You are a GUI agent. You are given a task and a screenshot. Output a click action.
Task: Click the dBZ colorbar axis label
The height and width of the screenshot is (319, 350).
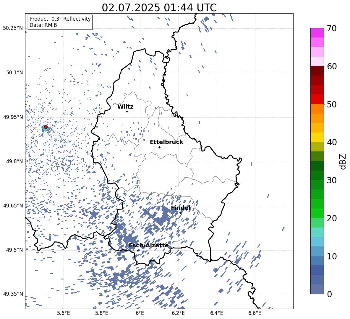click(343, 162)
